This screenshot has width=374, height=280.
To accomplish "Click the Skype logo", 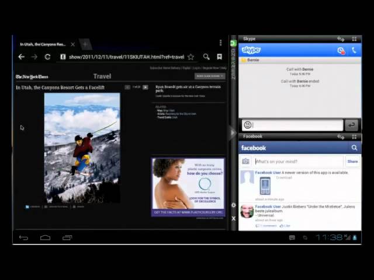I will 251,50.
